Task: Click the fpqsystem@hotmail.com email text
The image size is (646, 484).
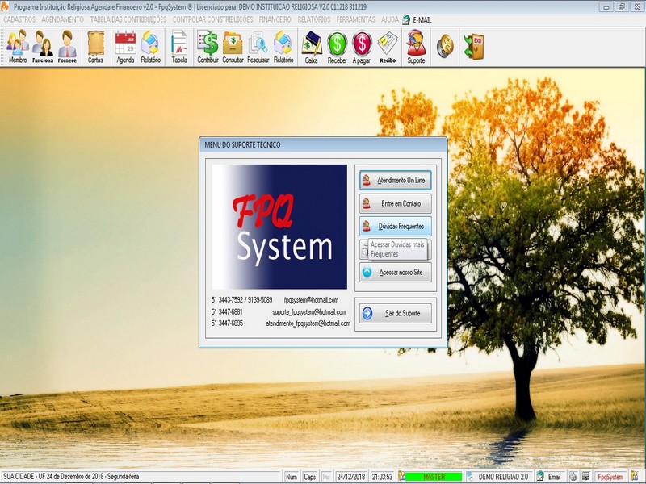Action: click(x=311, y=300)
